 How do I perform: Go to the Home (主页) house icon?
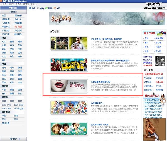[x=55, y=8]
